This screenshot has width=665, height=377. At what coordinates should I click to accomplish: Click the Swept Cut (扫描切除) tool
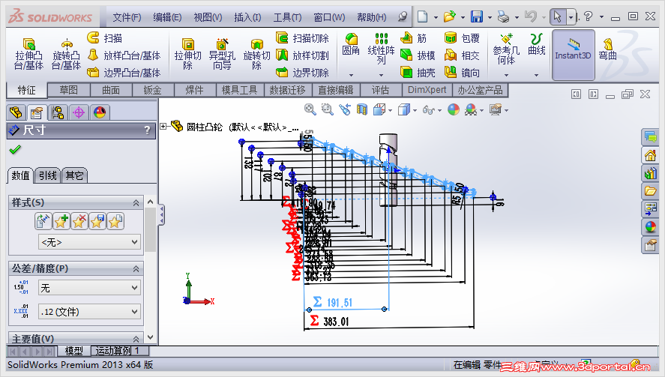tap(302, 38)
